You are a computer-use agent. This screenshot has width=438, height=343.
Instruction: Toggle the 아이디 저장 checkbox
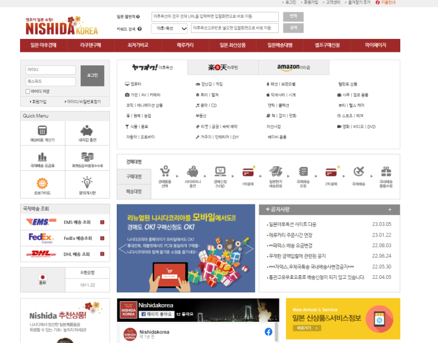tap(28, 91)
